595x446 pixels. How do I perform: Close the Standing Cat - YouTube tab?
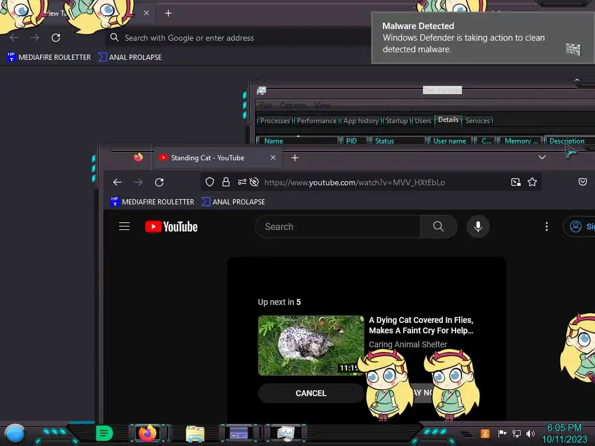pos(273,157)
